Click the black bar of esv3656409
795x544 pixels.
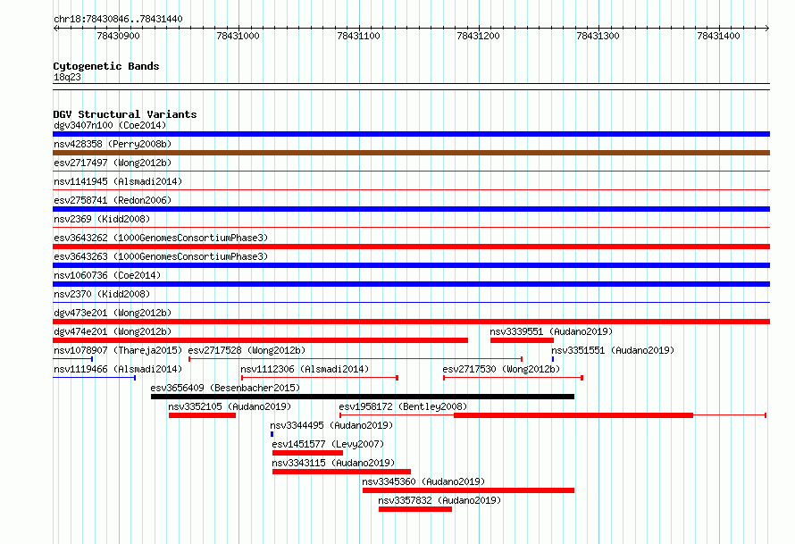click(x=363, y=397)
